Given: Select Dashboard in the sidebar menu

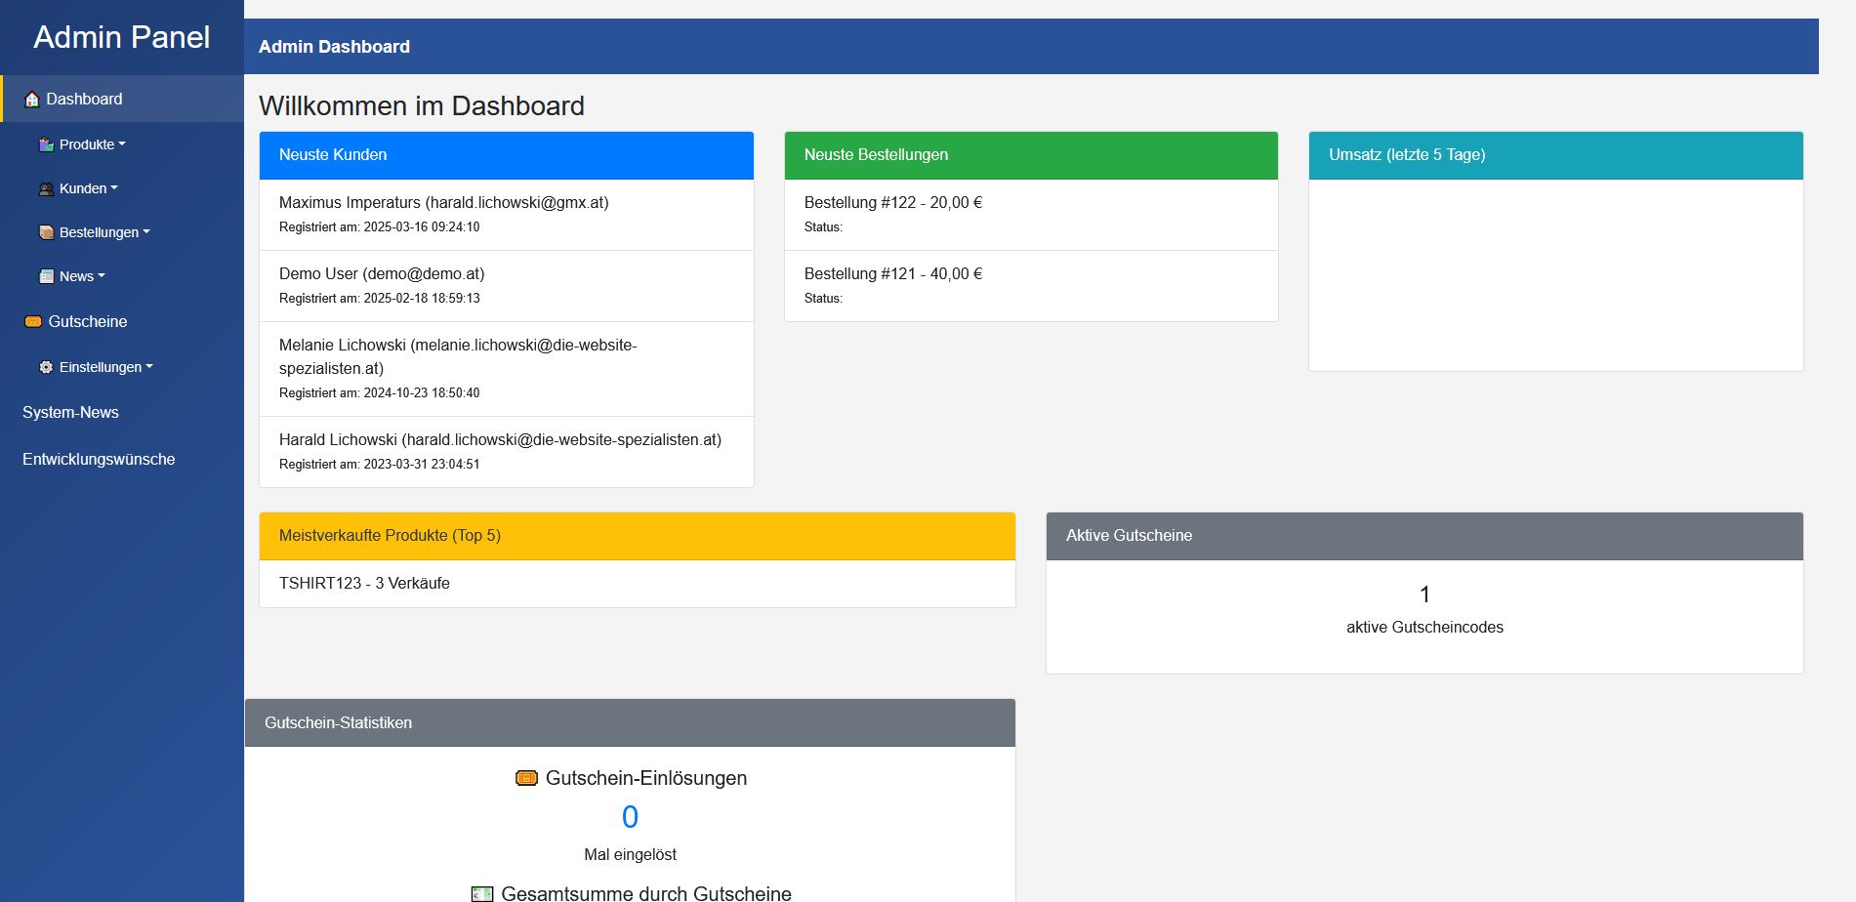Looking at the screenshot, I should (x=84, y=99).
